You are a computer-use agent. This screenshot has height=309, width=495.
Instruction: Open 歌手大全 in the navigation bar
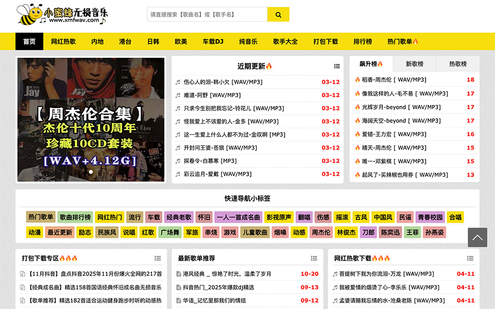(x=285, y=42)
